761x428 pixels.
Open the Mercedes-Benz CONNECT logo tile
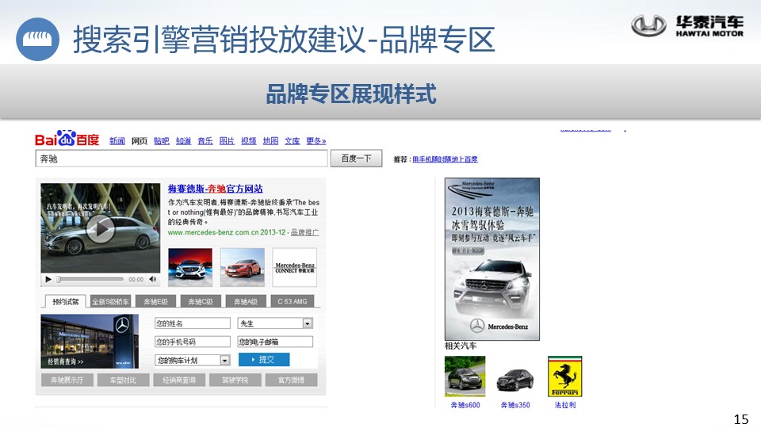pyautogui.click(x=295, y=267)
